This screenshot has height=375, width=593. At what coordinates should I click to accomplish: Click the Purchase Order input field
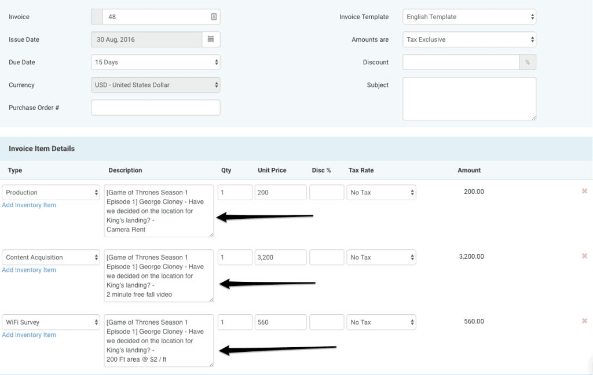155,107
